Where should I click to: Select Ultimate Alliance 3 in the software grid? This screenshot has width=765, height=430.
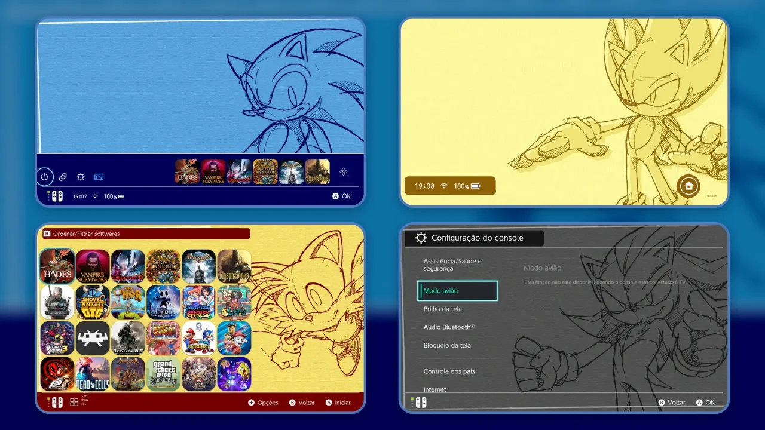tap(57, 338)
